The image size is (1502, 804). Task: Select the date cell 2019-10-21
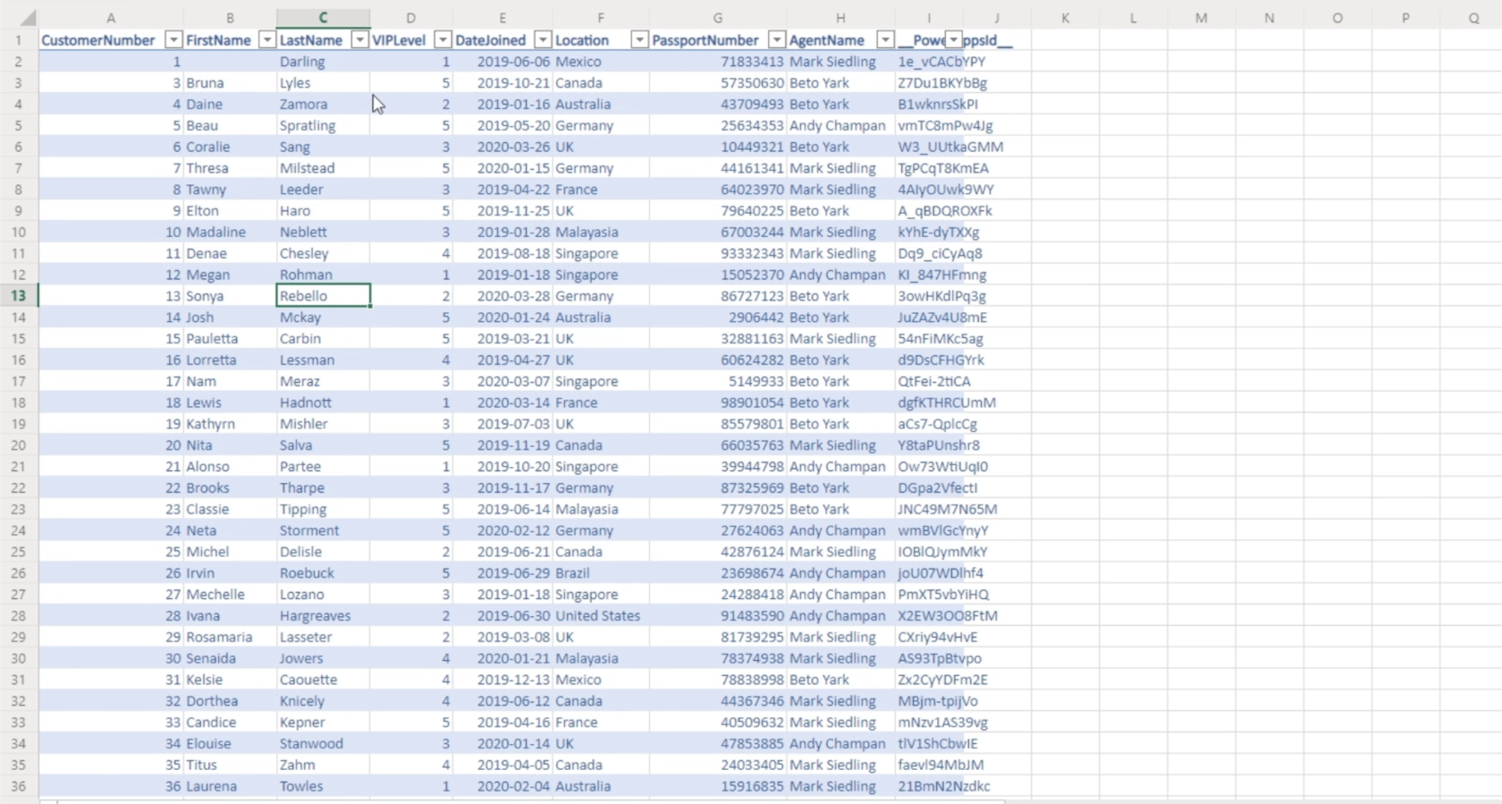pos(502,83)
